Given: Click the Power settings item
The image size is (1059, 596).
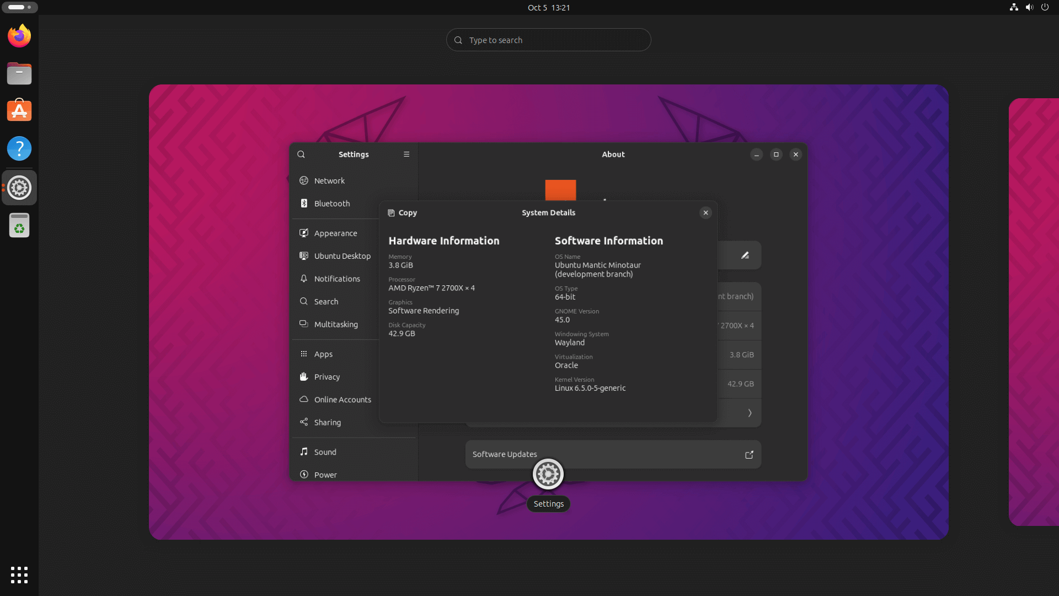Looking at the screenshot, I should point(326,475).
